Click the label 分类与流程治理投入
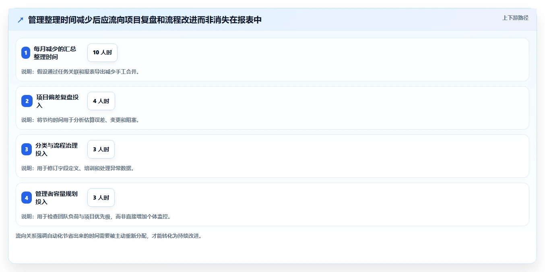 coord(57,149)
